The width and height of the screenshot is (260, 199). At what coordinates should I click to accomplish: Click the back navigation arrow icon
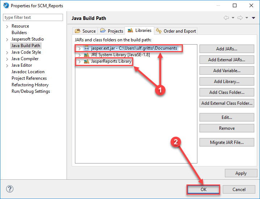click(226, 18)
